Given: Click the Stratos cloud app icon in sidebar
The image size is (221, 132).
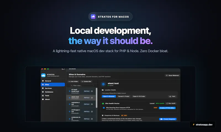Looking at the screenshot, I should [x=43, y=75].
